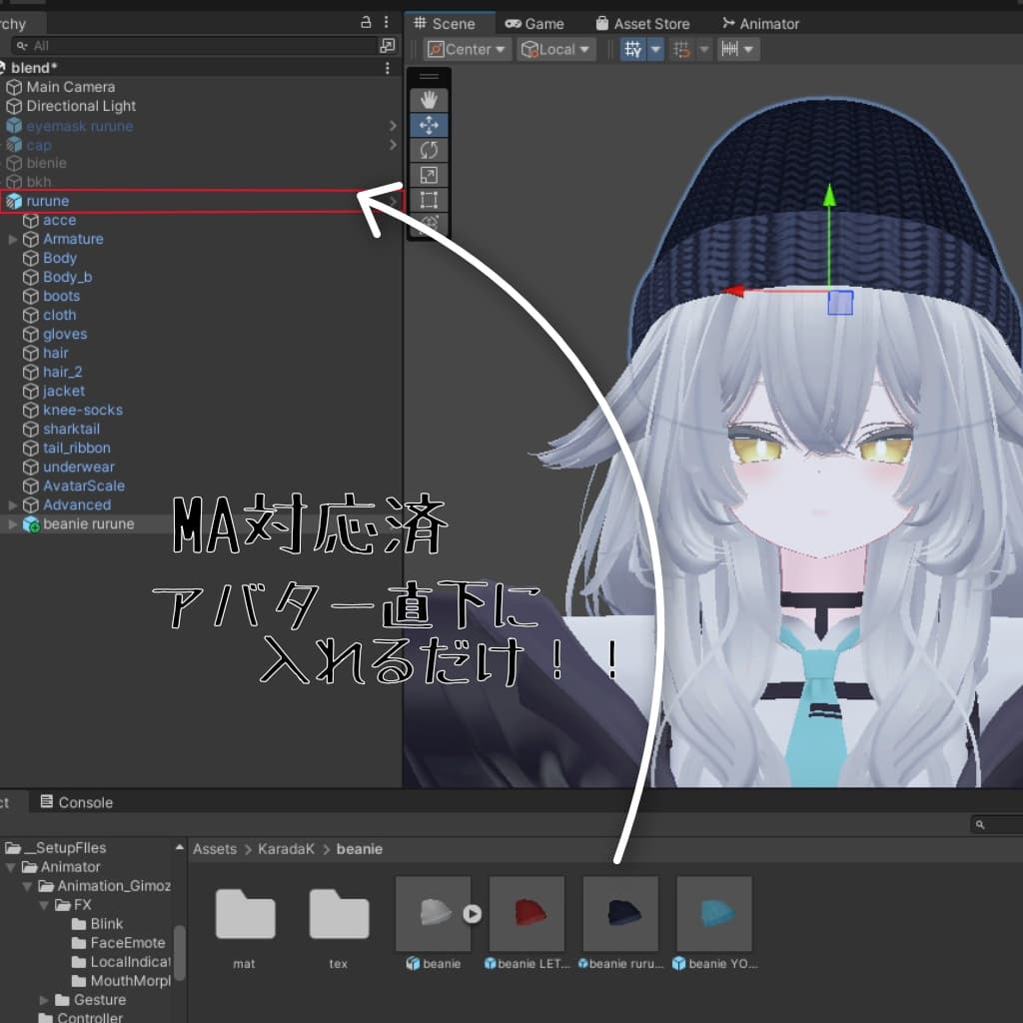
Task: Open the Blink folder
Action: click(98, 924)
